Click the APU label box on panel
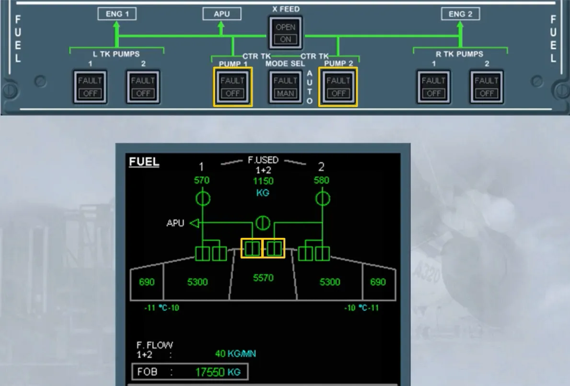 pos(222,14)
